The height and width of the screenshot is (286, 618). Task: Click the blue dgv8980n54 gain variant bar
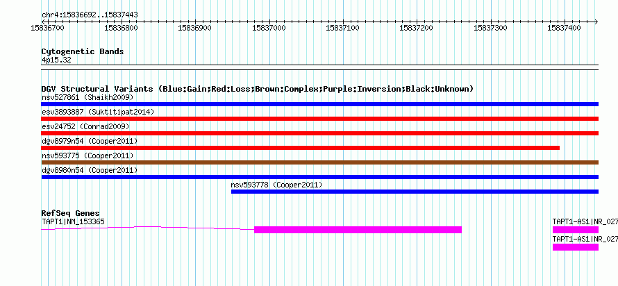(319, 177)
